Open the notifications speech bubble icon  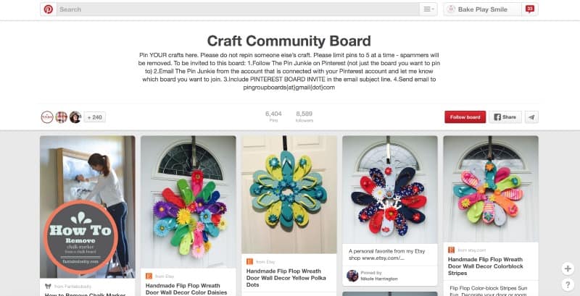(x=530, y=9)
